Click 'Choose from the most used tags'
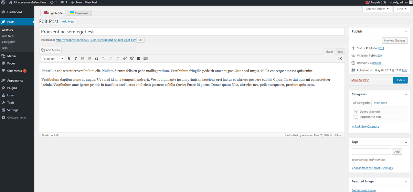The width and height of the screenshot is (413, 192). click(372, 168)
